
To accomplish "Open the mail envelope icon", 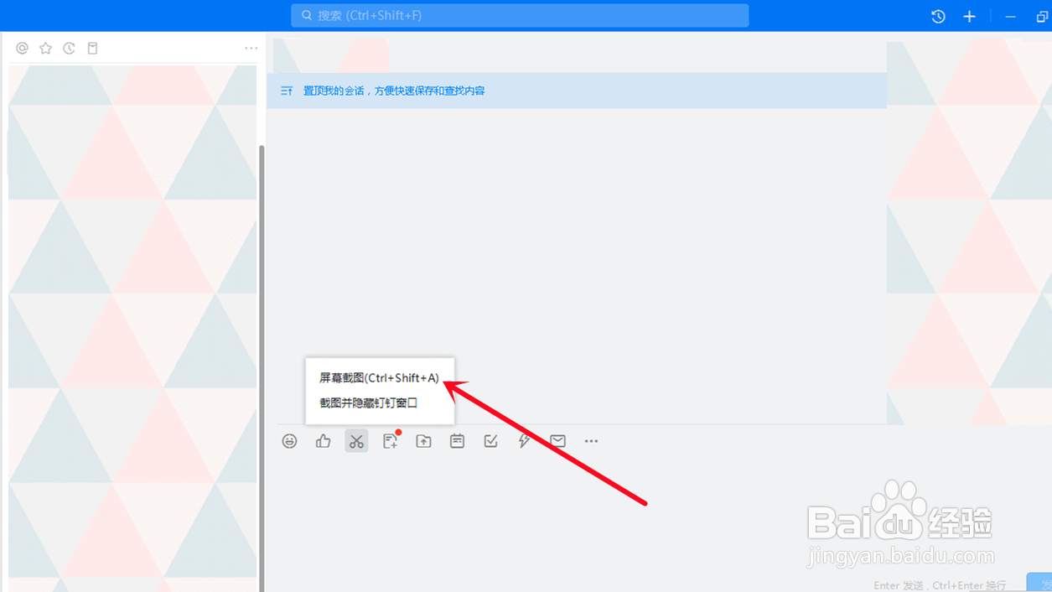I will pos(557,440).
